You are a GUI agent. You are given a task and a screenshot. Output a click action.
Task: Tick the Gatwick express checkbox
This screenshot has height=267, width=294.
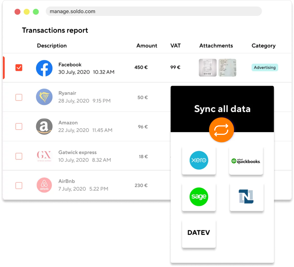[x=19, y=156]
